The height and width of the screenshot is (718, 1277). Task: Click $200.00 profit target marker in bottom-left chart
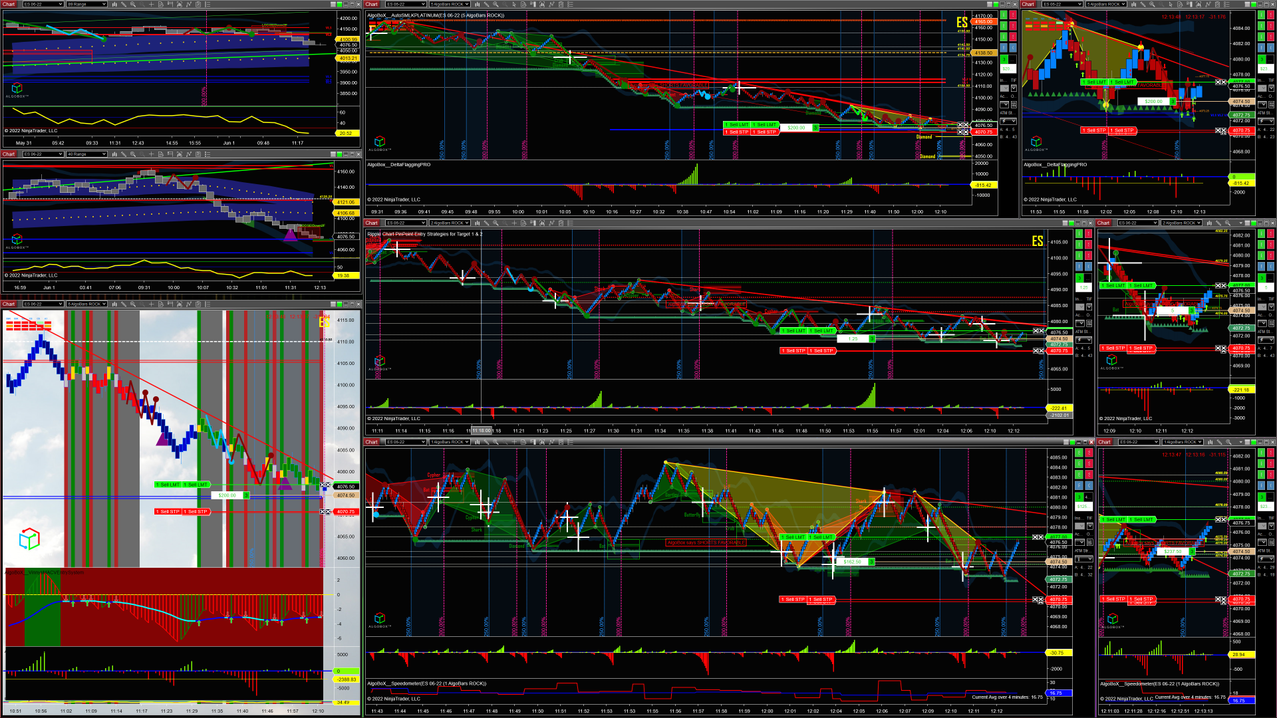point(227,495)
